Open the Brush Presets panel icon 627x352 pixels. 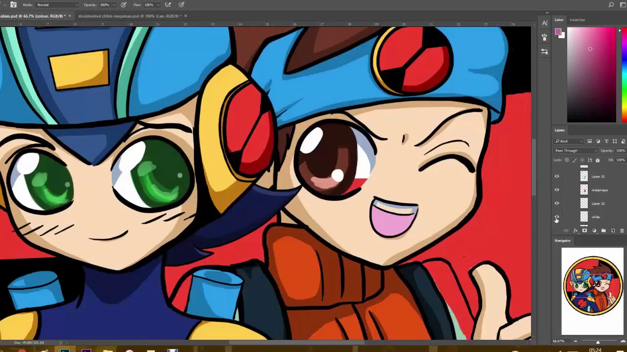point(545,37)
